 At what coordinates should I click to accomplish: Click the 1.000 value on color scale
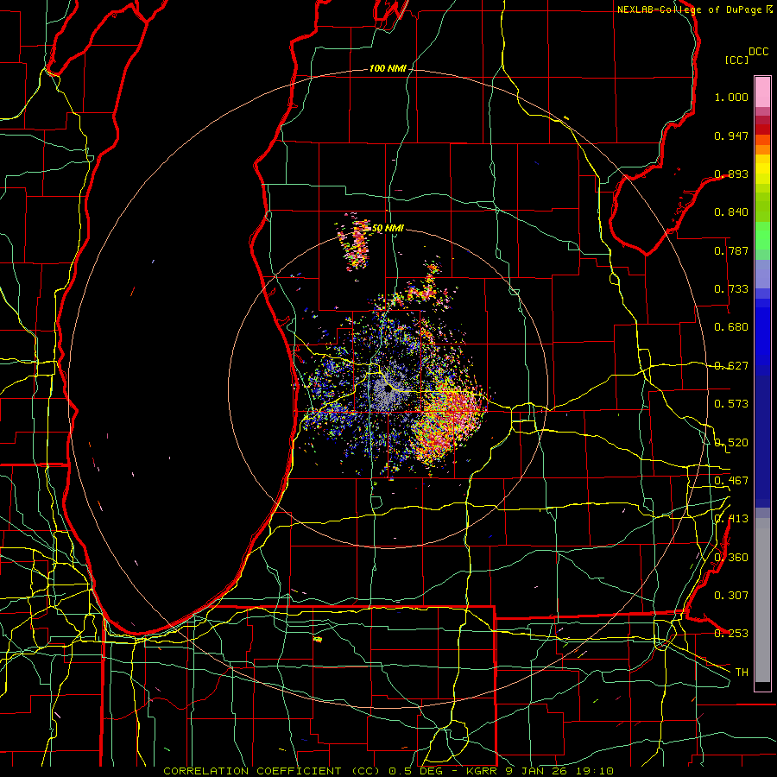[x=731, y=97]
